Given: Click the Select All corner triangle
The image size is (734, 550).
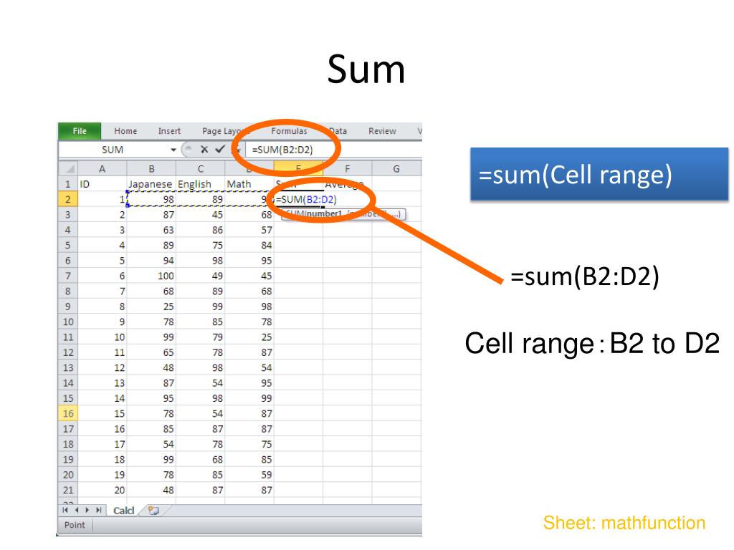Looking at the screenshot, I should [x=68, y=168].
